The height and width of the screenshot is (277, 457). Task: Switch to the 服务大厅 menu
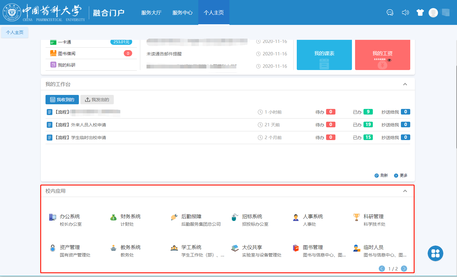(151, 13)
